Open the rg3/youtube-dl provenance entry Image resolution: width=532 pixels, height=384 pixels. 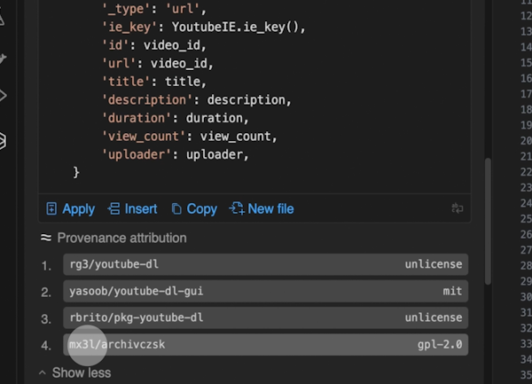113,264
